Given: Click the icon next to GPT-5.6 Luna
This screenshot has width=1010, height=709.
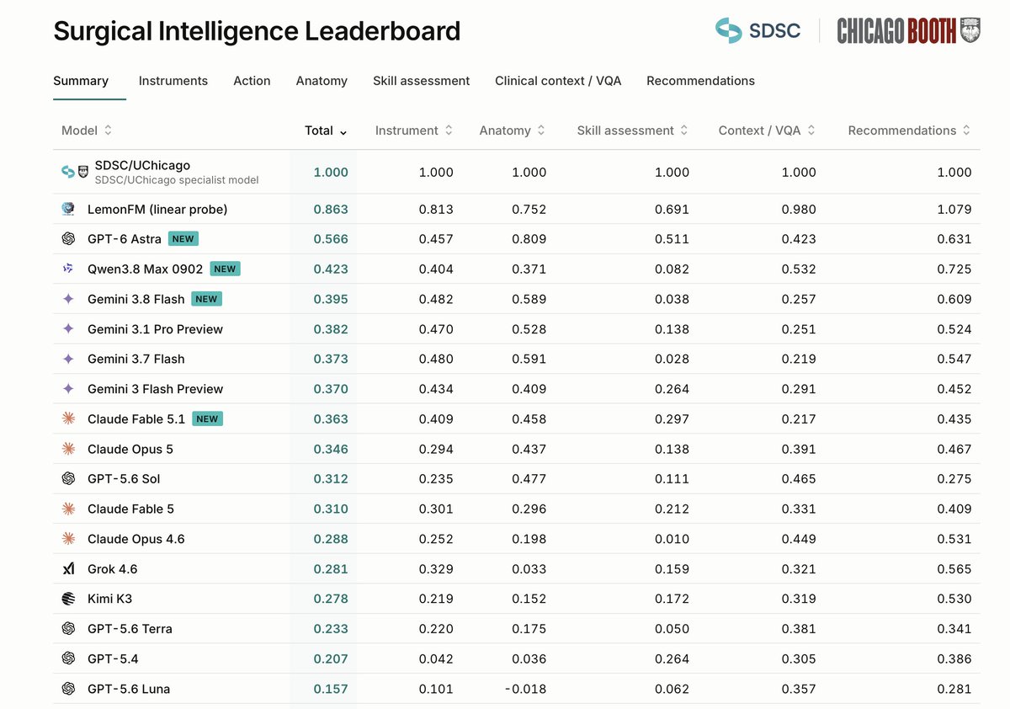Looking at the screenshot, I should [x=68, y=689].
